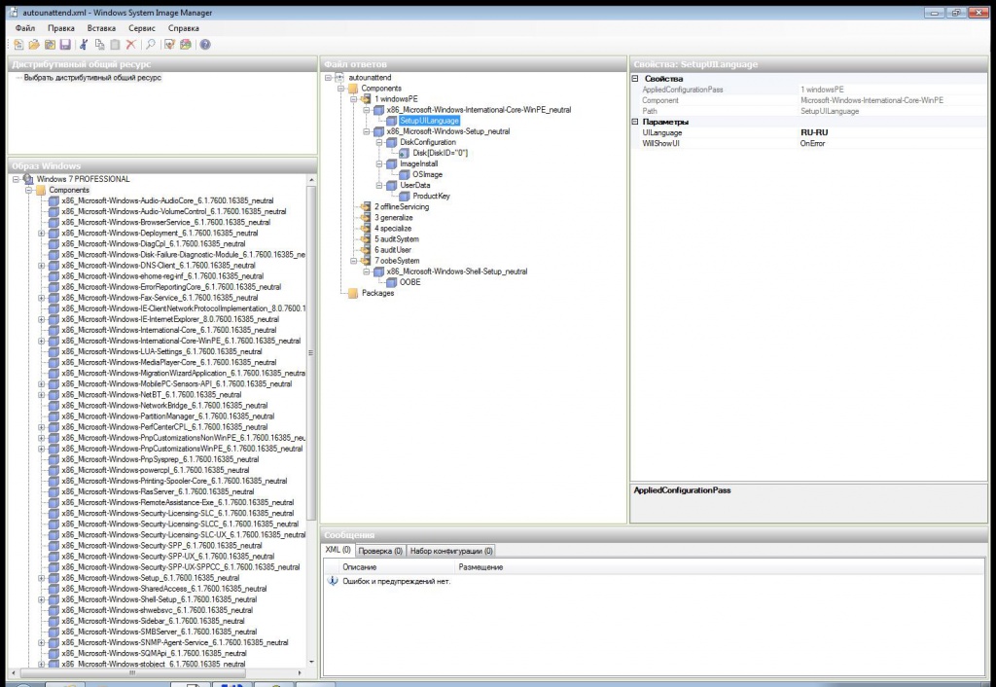Image resolution: width=996 pixels, height=687 pixels.
Task: Collapse the Свойства properties section
Action: coord(634,79)
